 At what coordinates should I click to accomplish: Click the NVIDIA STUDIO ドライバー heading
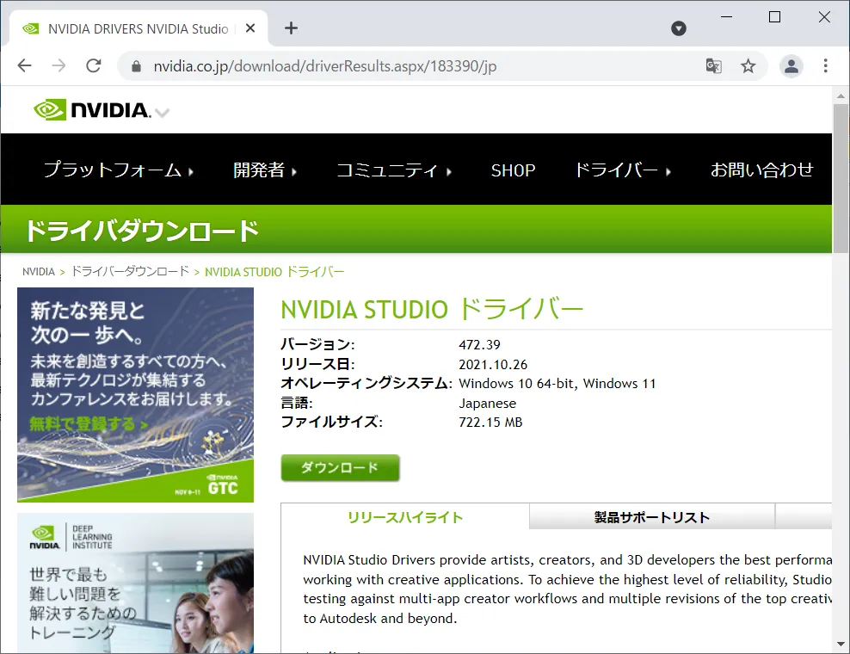432,310
